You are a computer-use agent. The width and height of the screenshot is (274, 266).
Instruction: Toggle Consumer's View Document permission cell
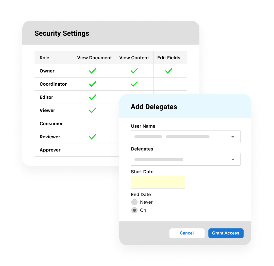point(94,124)
